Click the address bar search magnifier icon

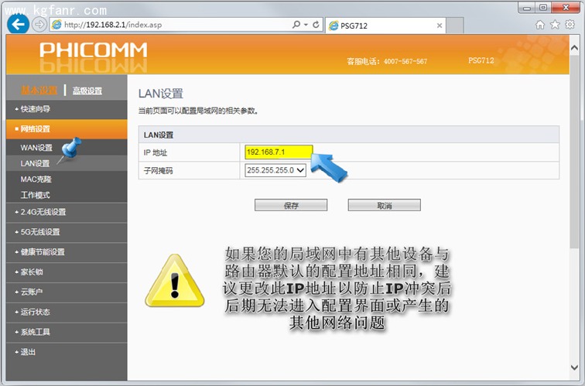tap(296, 25)
